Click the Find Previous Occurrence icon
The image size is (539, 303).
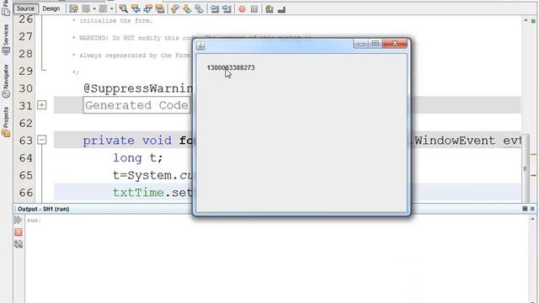tap(136, 9)
